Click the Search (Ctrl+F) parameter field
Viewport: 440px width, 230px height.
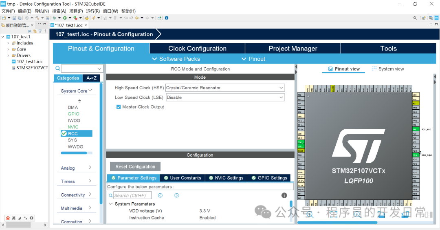click(x=132, y=195)
